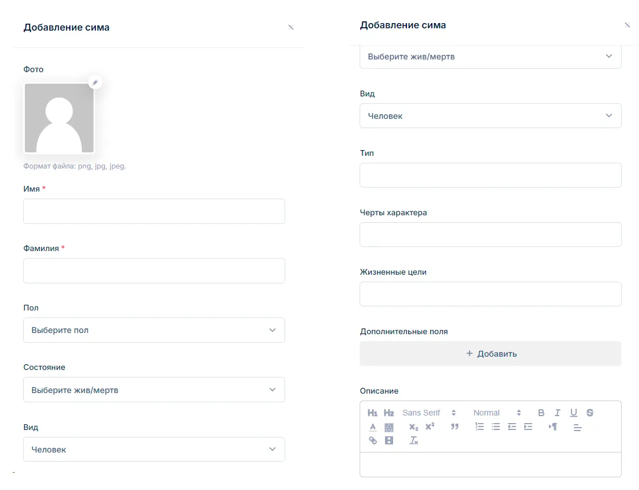The width and height of the screenshot is (639, 490).
Task: Click inside the Жизненные цели field
Action: (x=490, y=294)
